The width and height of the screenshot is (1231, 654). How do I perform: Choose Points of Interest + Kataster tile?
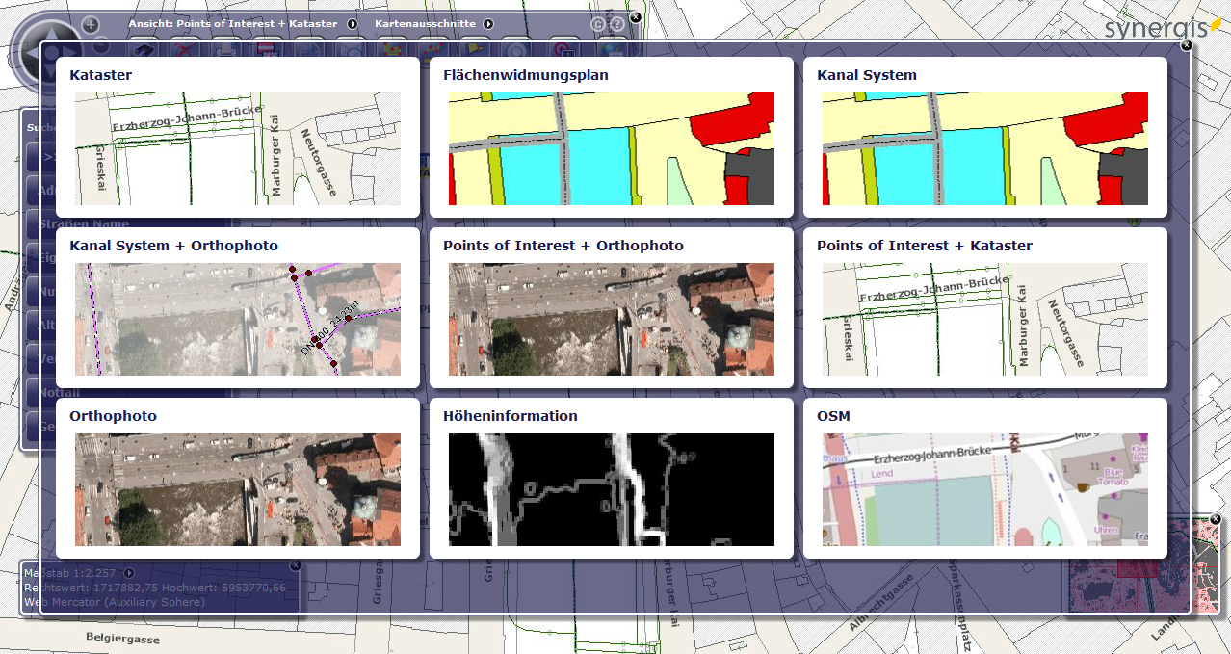pyautogui.click(x=985, y=307)
